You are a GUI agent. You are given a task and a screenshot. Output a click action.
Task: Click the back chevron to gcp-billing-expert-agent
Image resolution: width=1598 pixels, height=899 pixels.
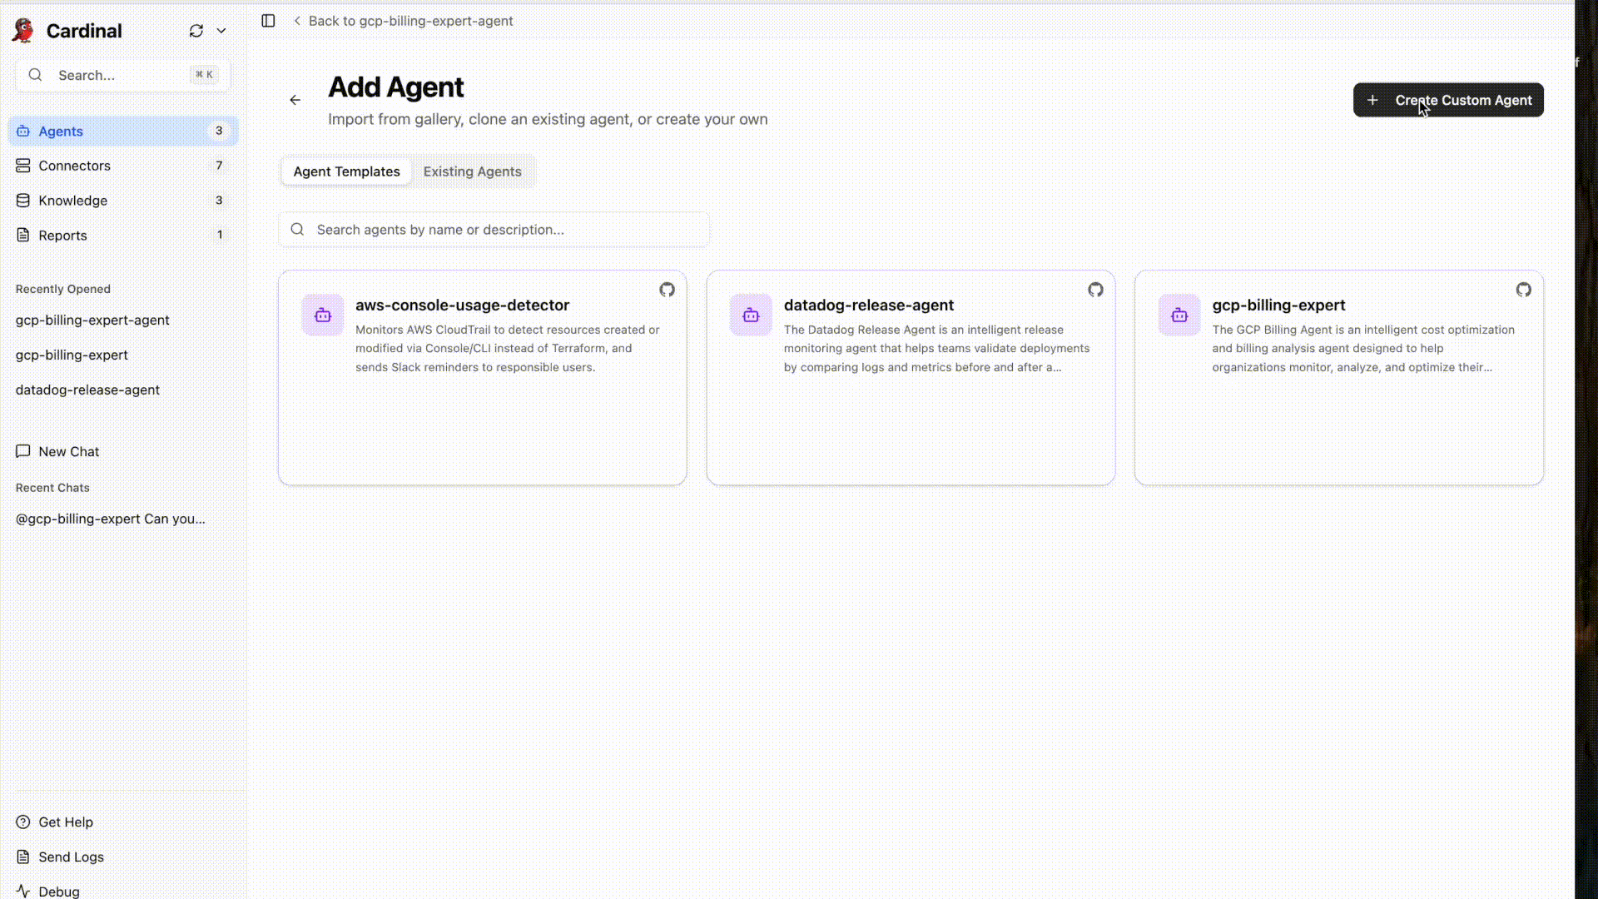coord(297,21)
